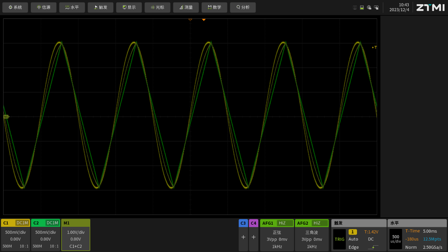448x252 pixels.
Task: Add channel C4 with the plus icon
Action: [253, 237]
